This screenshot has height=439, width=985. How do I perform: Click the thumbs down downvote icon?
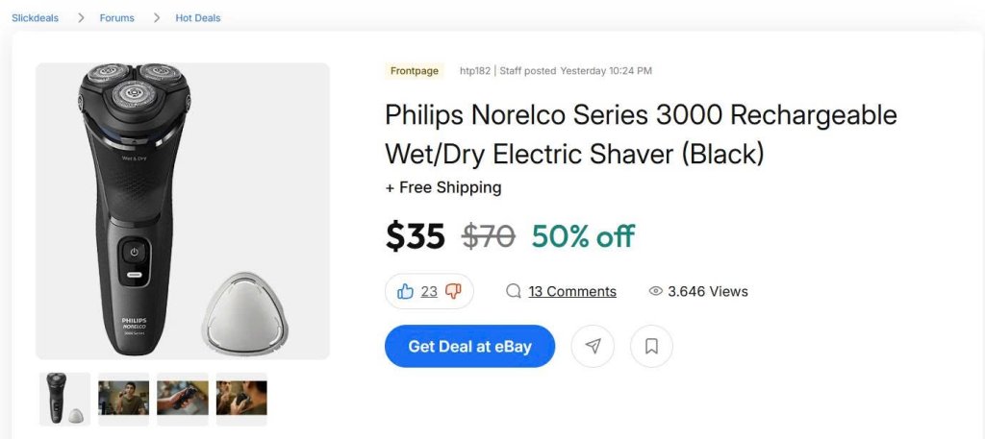coord(454,291)
